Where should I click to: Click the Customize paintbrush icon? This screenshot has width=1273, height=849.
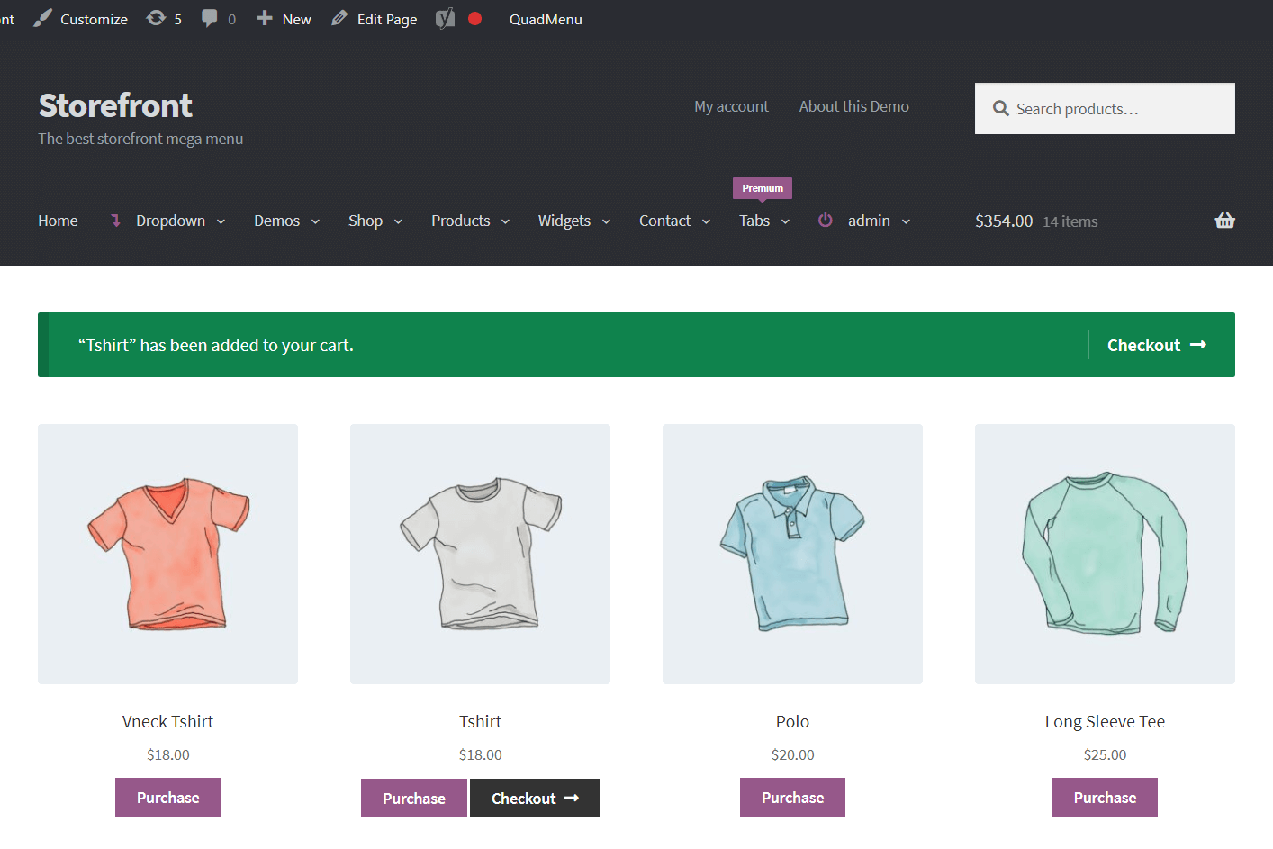(x=43, y=19)
